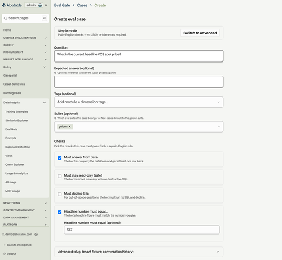
Task: Enable Must stay read-only (safe) check
Action: pyautogui.click(x=60, y=176)
